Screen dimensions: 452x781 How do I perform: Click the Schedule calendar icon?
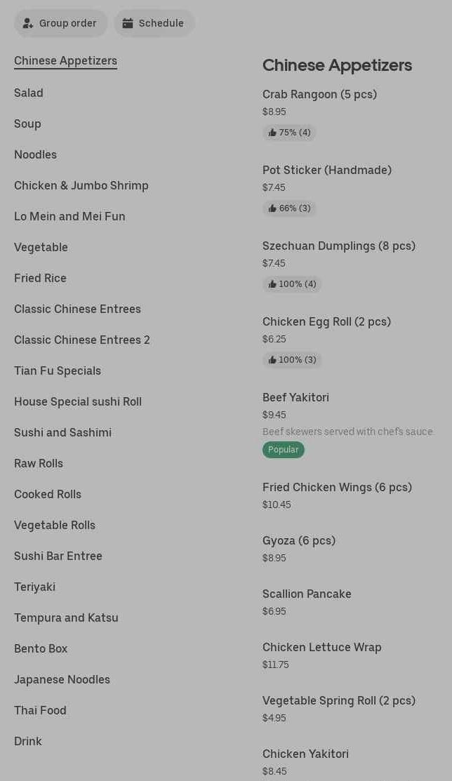tap(128, 23)
